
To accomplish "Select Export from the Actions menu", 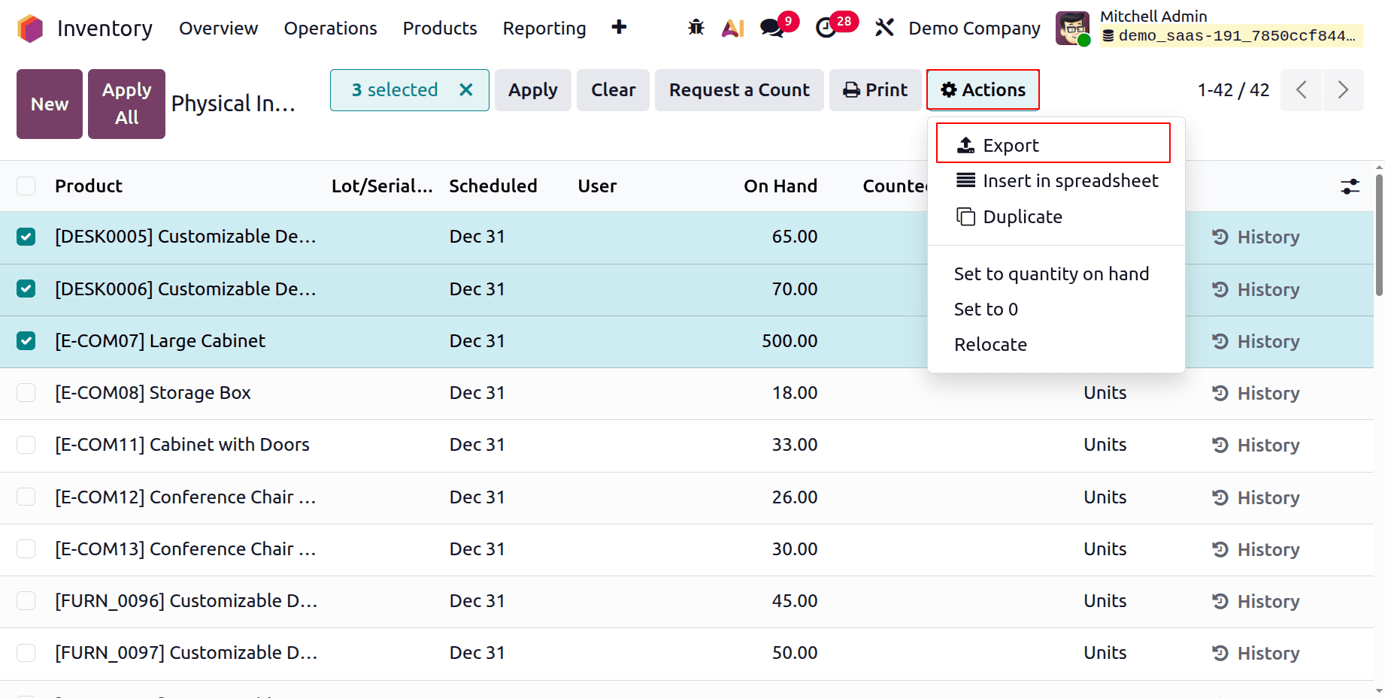I will (x=1010, y=144).
